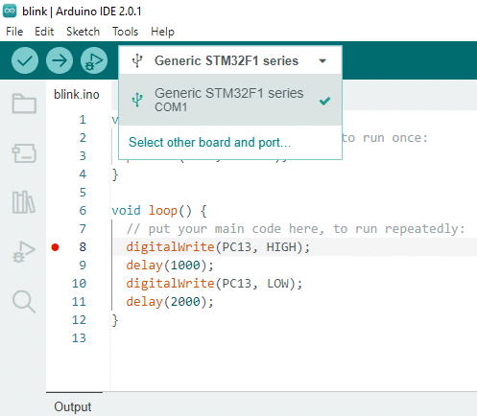Image resolution: width=477 pixels, height=416 pixels.
Task: Click the checkmark beside COM1 board entry
Action: coord(324,102)
